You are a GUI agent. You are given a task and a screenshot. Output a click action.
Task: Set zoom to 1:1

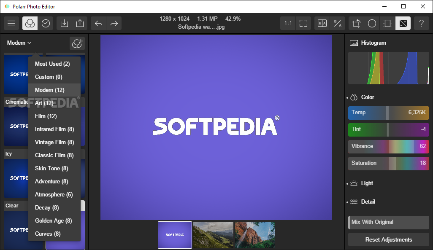(288, 23)
